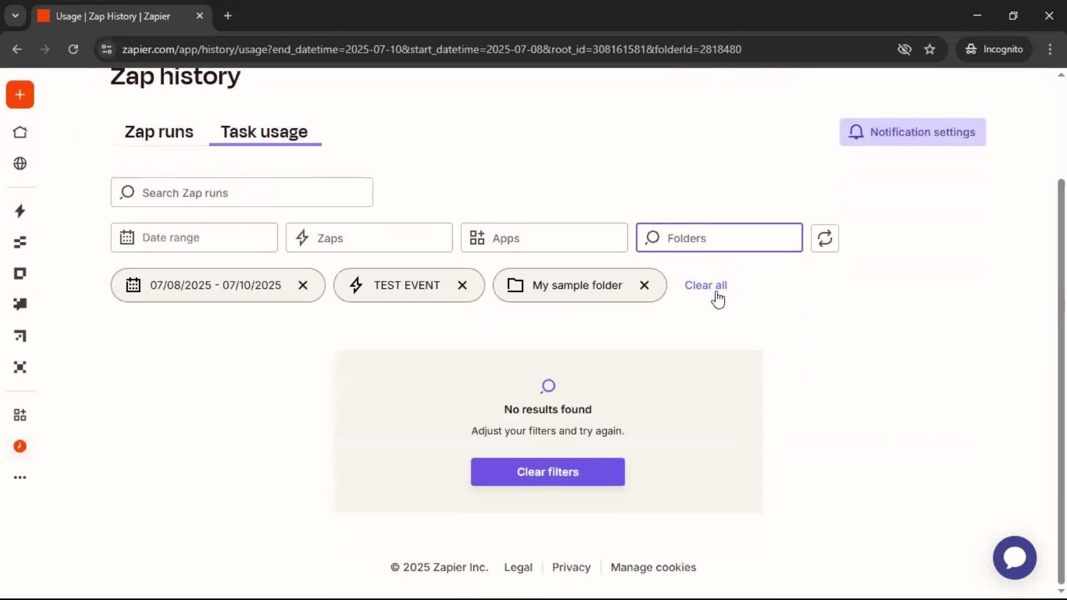
Task: Open Notification settings
Action: pos(913,132)
